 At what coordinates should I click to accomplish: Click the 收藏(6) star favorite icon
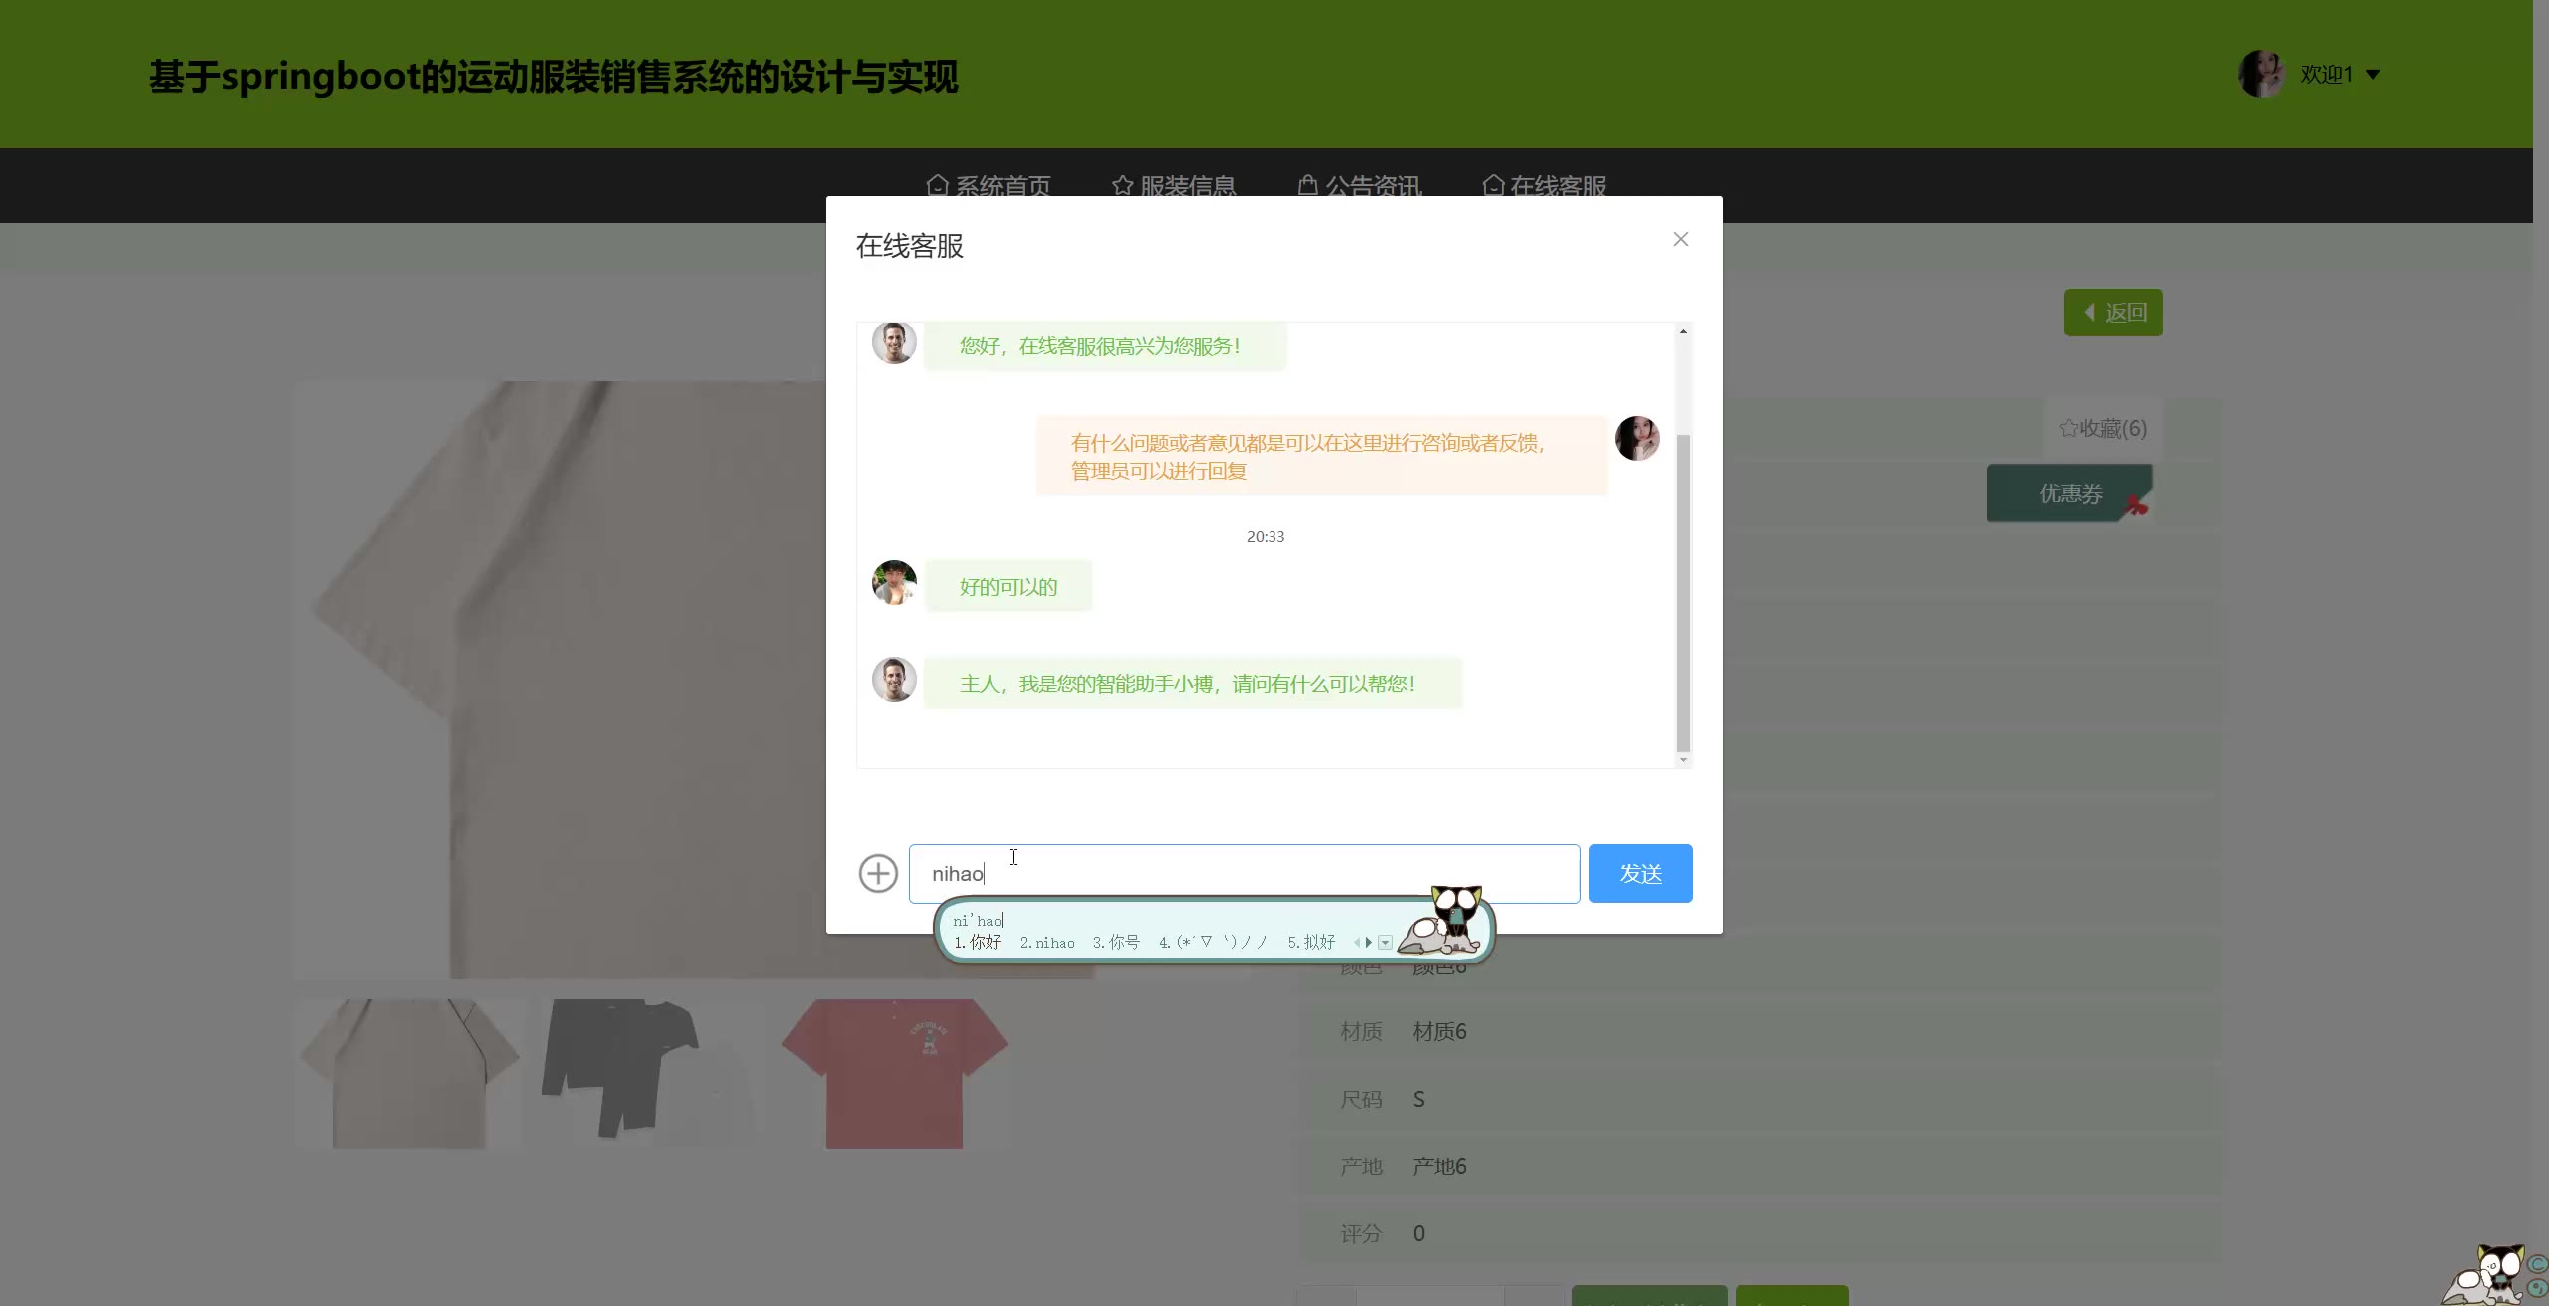tap(2069, 428)
